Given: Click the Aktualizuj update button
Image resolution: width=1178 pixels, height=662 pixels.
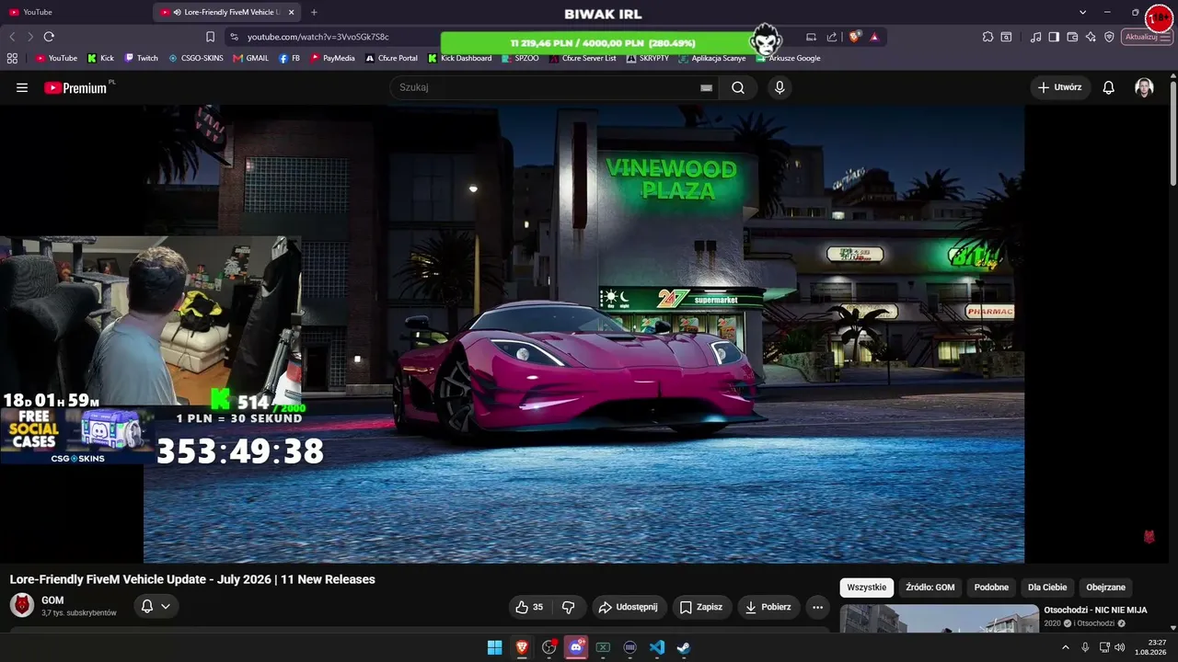Looking at the screenshot, I should [1147, 37].
